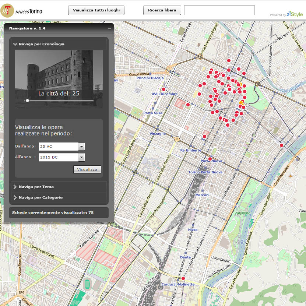The image size is (306, 306).
Task: Focus the free search text field
Action: 219,10
